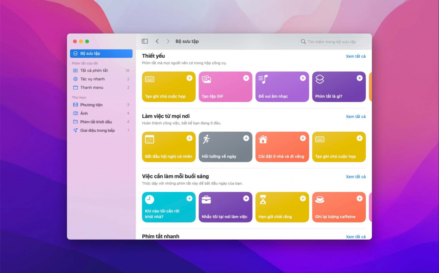Toggle the sidebar with the toolbar icon
The image size is (439, 273).
click(x=145, y=42)
